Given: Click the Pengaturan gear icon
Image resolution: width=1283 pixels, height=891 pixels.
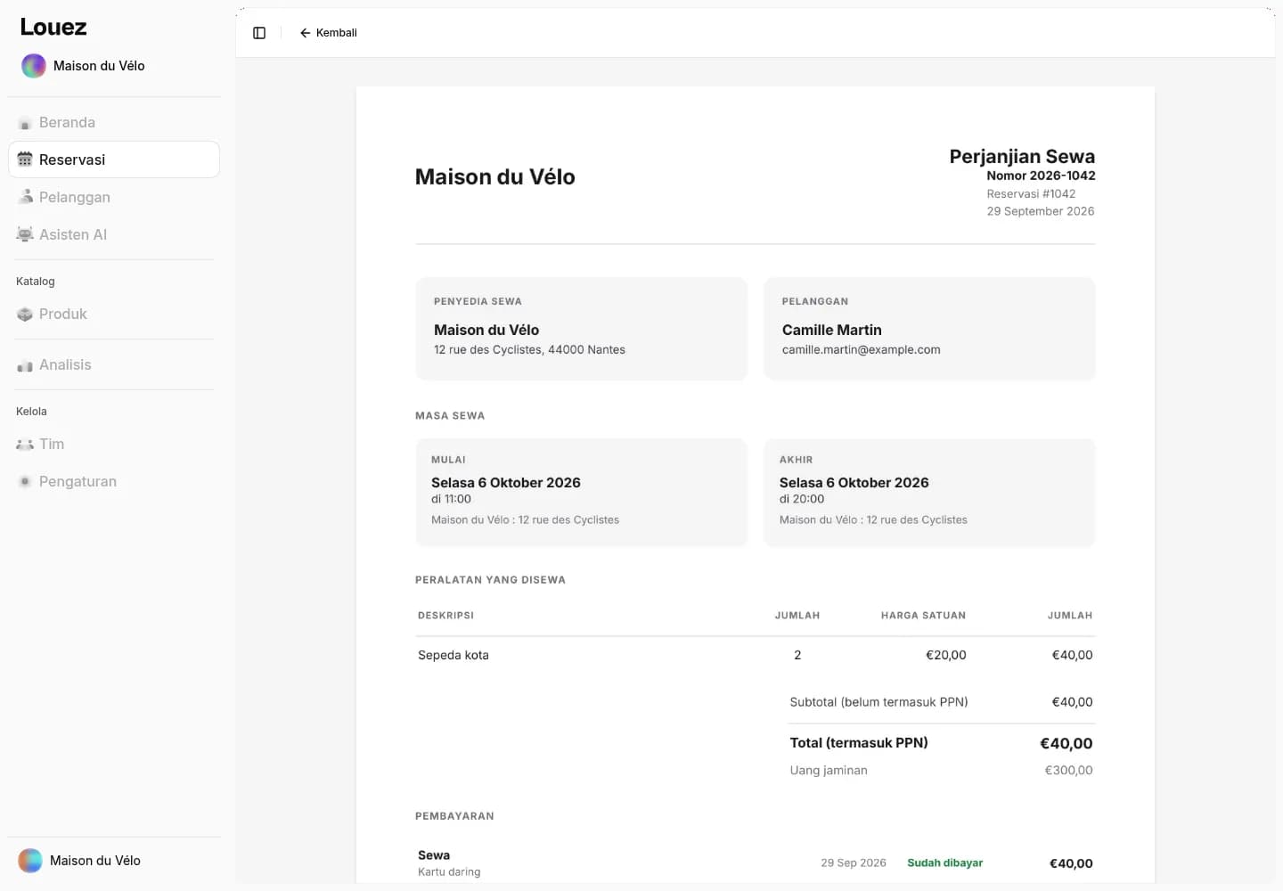Looking at the screenshot, I should 25,482.
